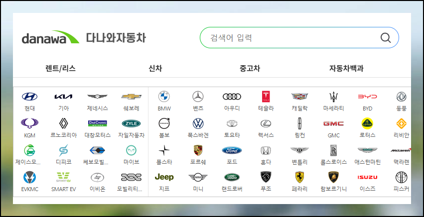The image size is (424, 217).
Task: Select the 미니 MINI logo
Action: coord(198,177)
